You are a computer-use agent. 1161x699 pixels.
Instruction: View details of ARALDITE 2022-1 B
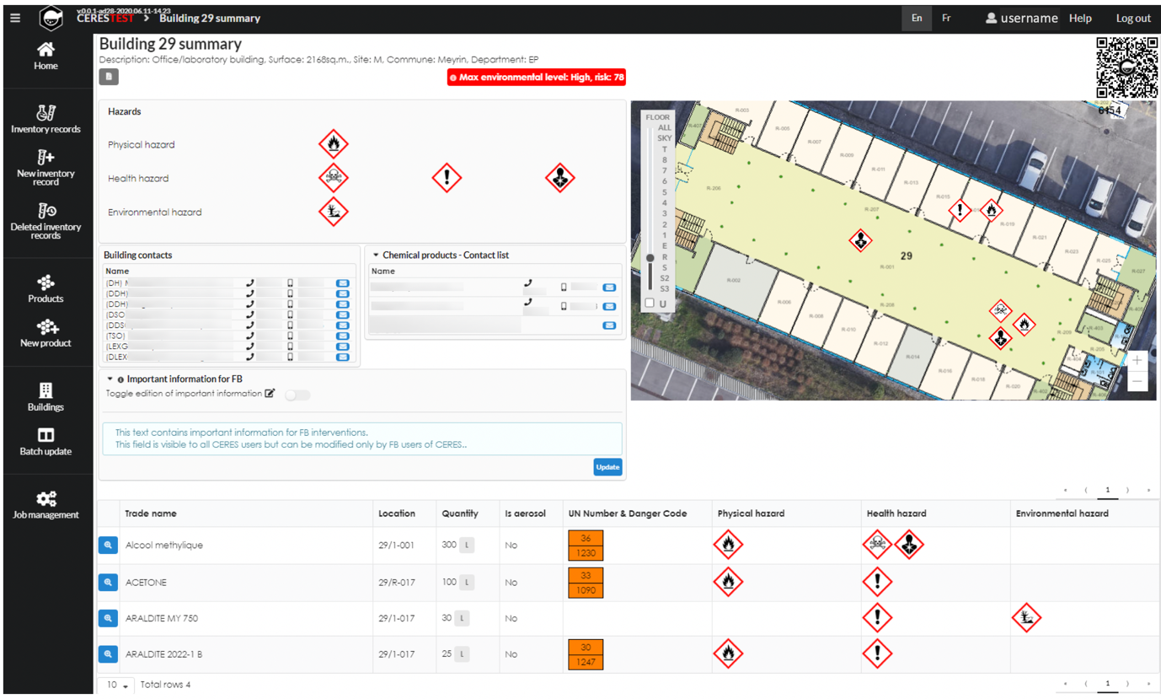point(108,653)
